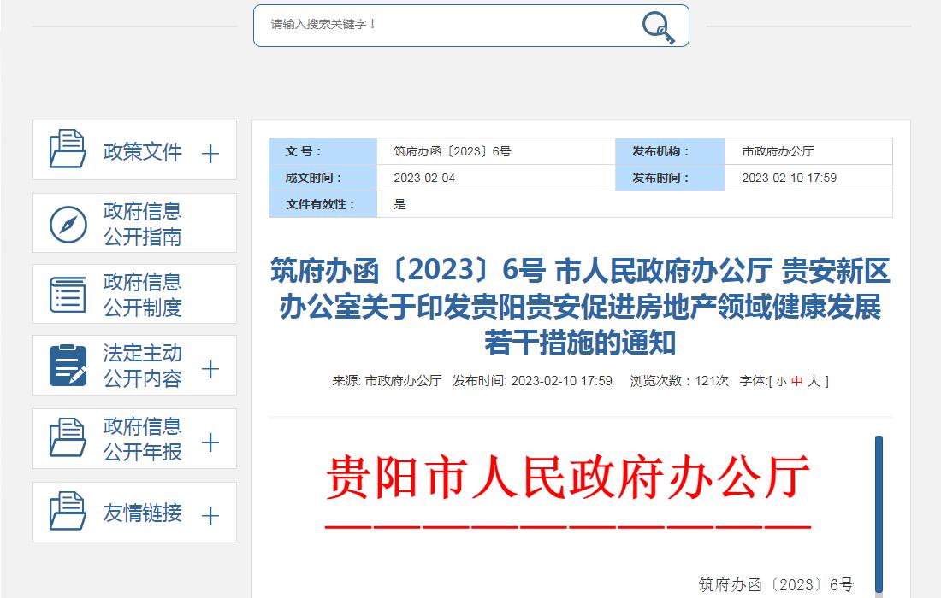941x598 pixels.
Task: Click the folder icon for 友情链接
Action: click(x=68, y=512)
